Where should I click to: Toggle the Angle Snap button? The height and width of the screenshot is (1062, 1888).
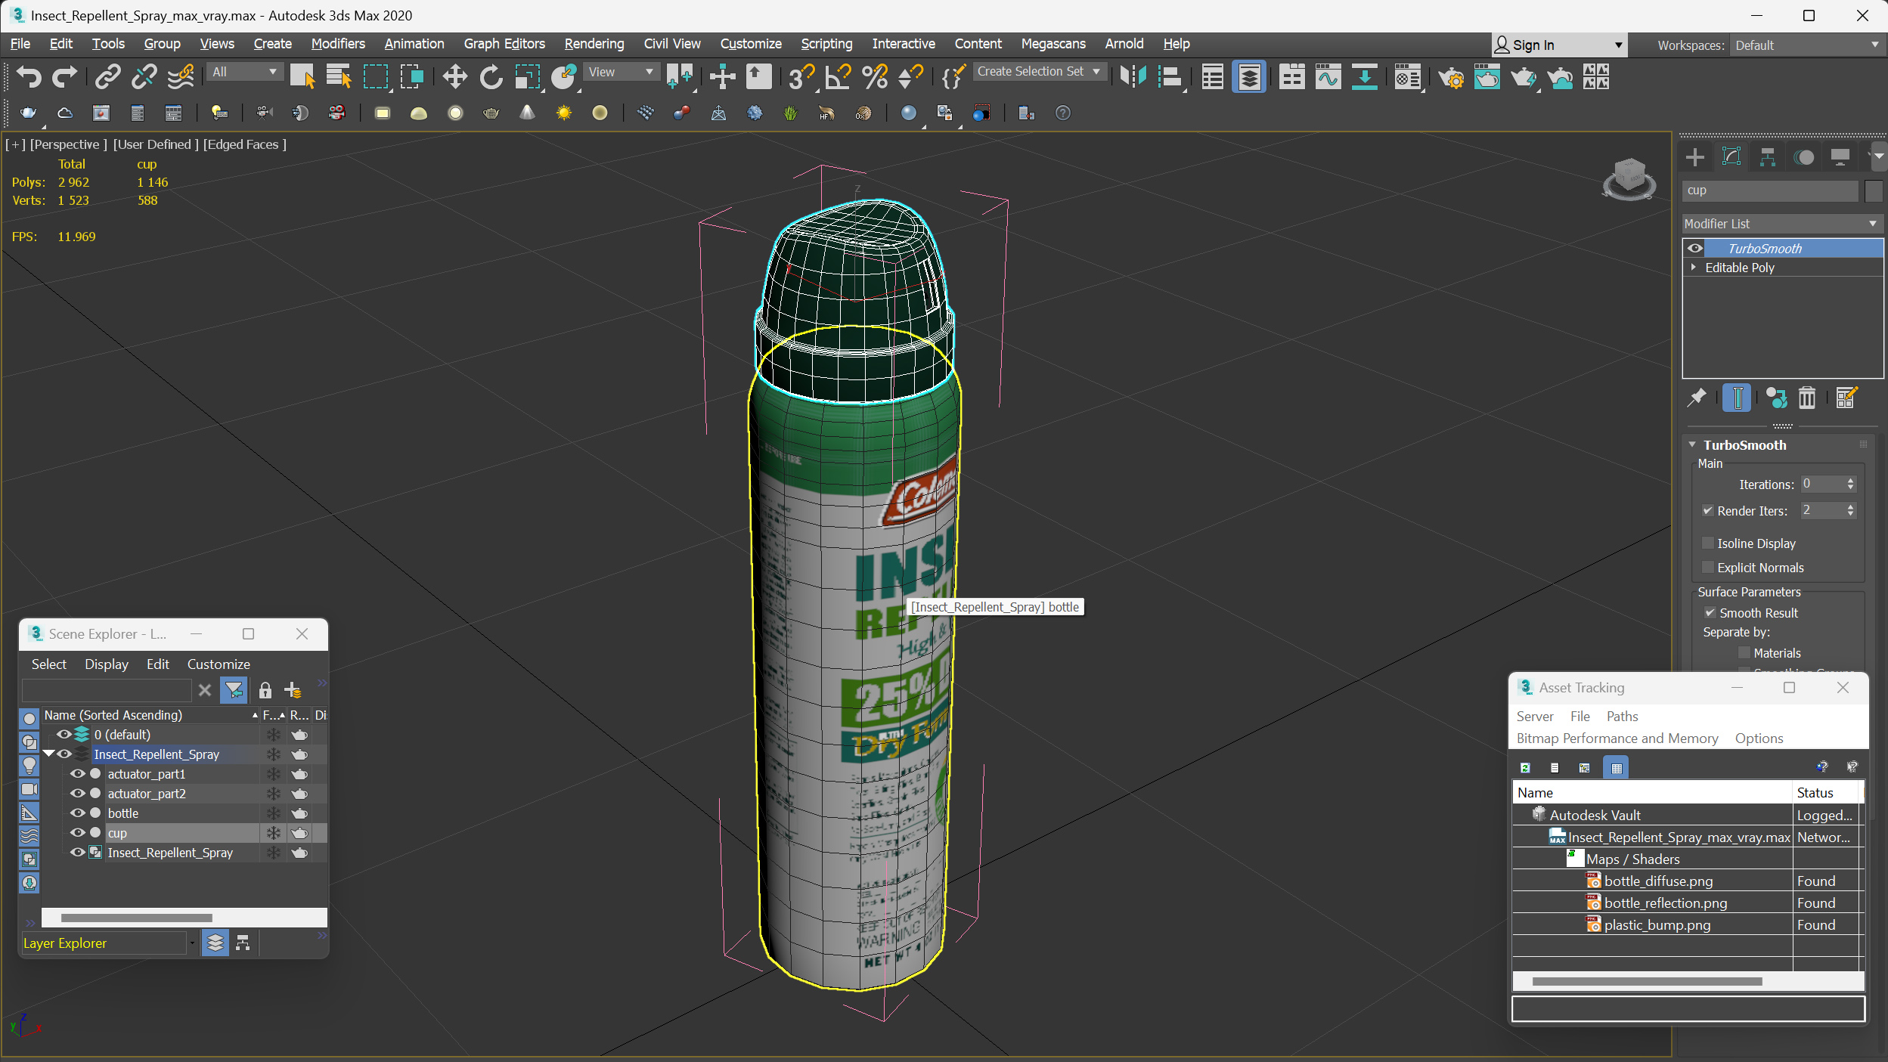pos(838,76)
